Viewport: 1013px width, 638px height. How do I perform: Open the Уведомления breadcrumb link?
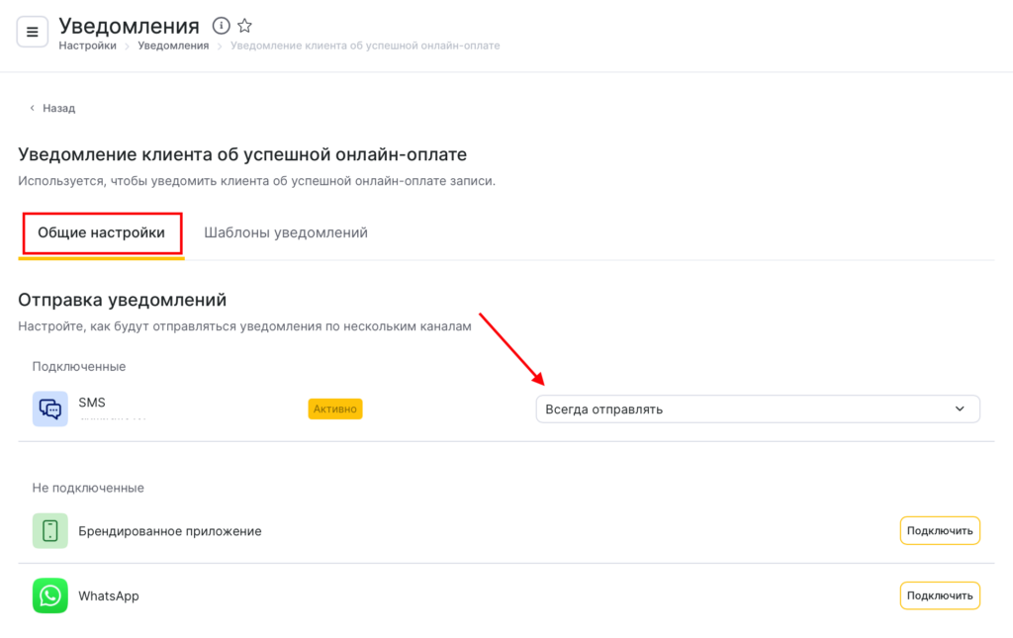(173, 46)
